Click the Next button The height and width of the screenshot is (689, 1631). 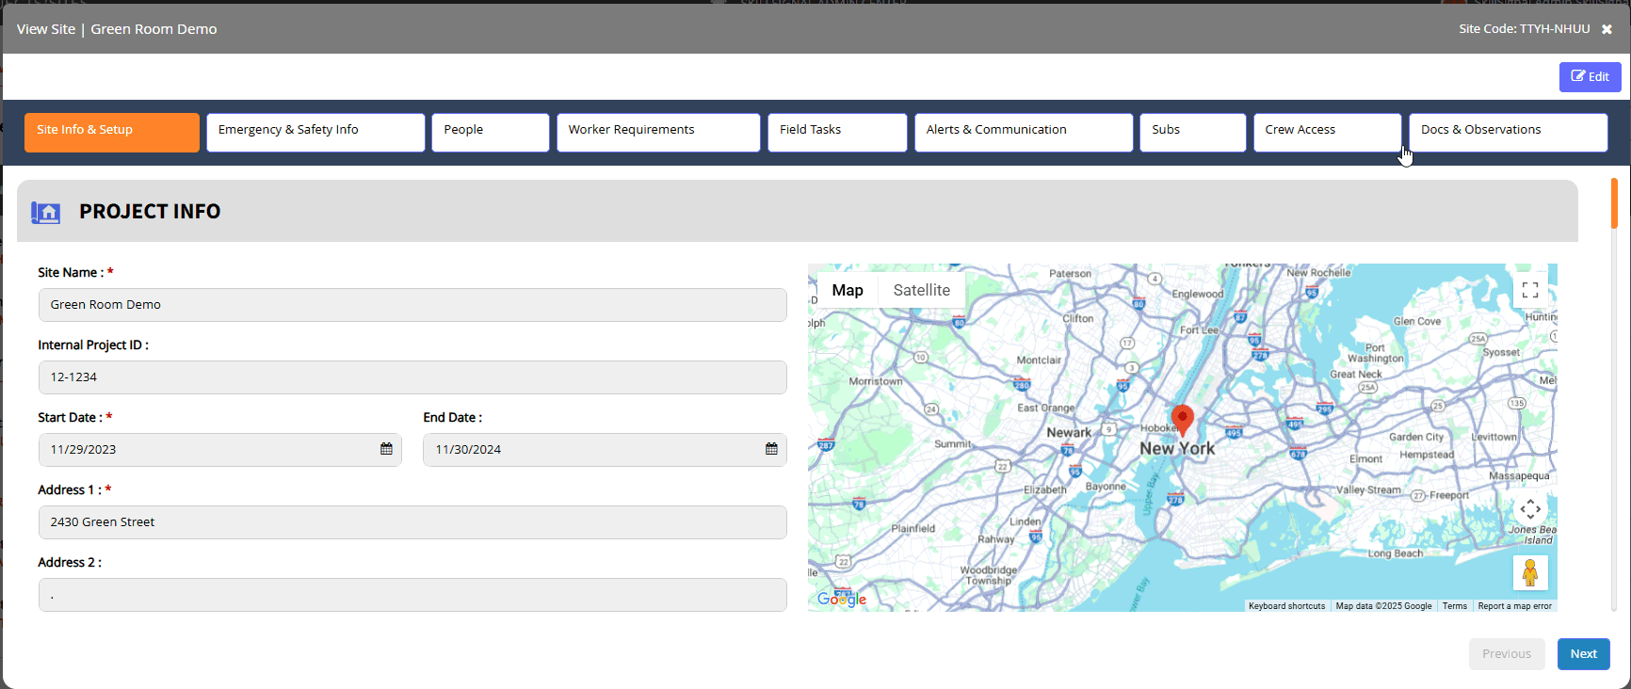pos(1583,654)
